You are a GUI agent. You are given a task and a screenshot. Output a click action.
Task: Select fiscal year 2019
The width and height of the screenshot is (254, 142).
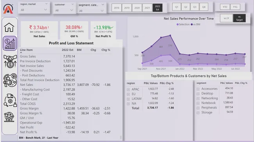click(x=127, y=8)
